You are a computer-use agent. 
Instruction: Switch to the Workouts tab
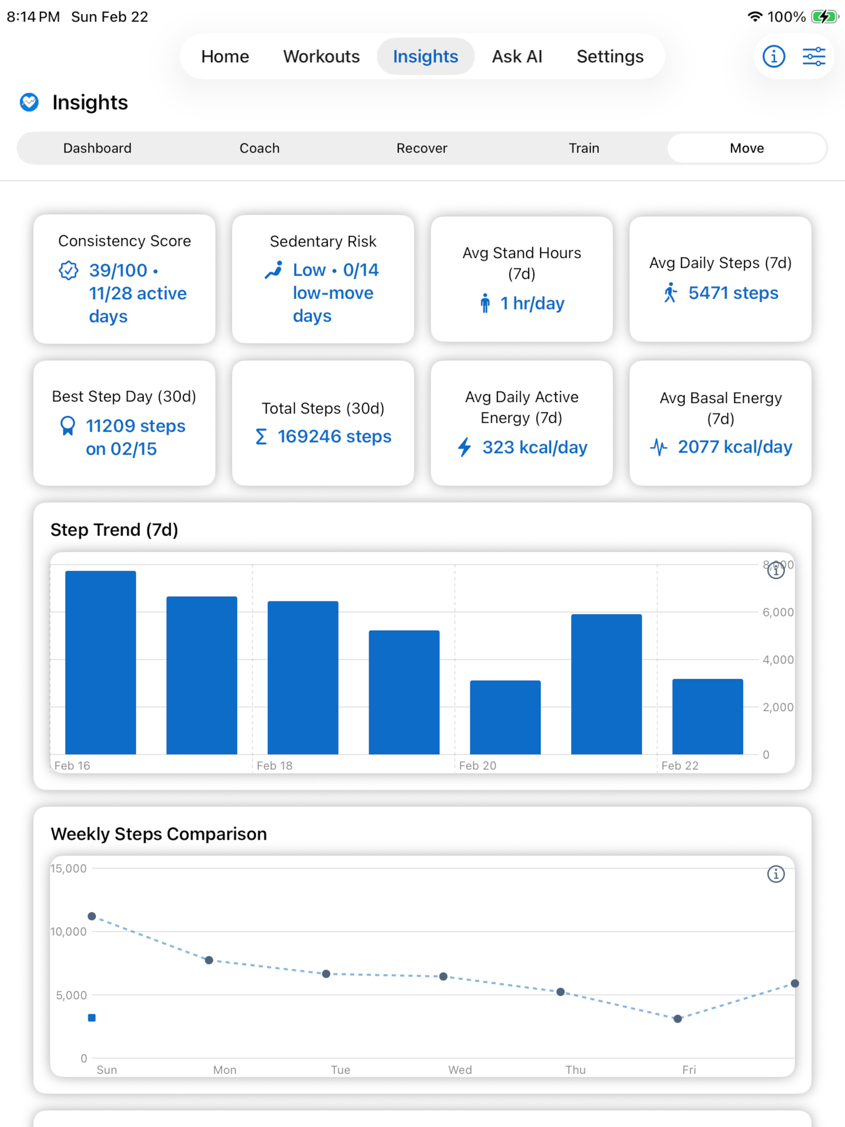click(321, 56)
